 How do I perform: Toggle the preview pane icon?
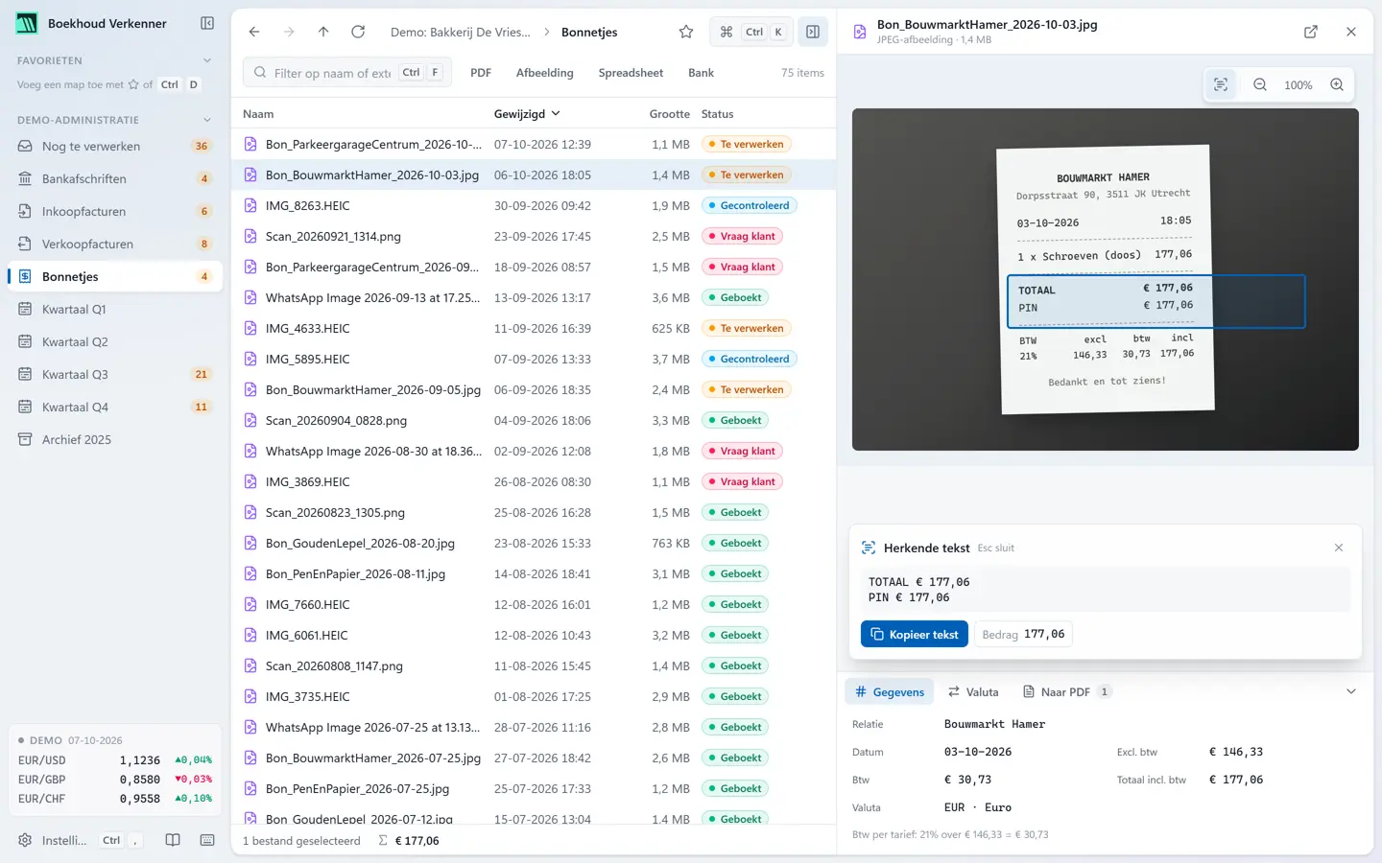click(x=813, y=32)
